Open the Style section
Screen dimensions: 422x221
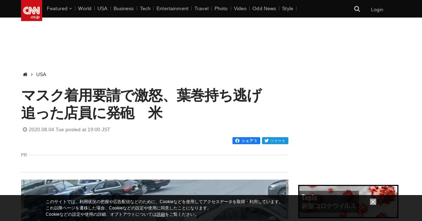[288, 8]
